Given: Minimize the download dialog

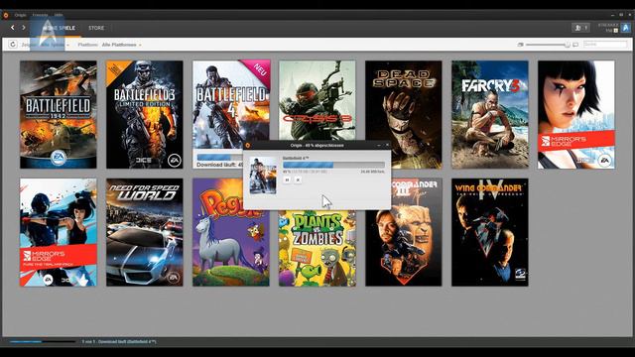Looking at the screenshot, I should coord(379,145).
